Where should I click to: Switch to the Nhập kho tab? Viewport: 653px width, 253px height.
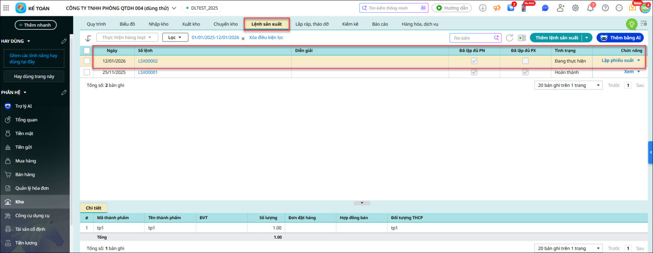(x=158, y=24)
